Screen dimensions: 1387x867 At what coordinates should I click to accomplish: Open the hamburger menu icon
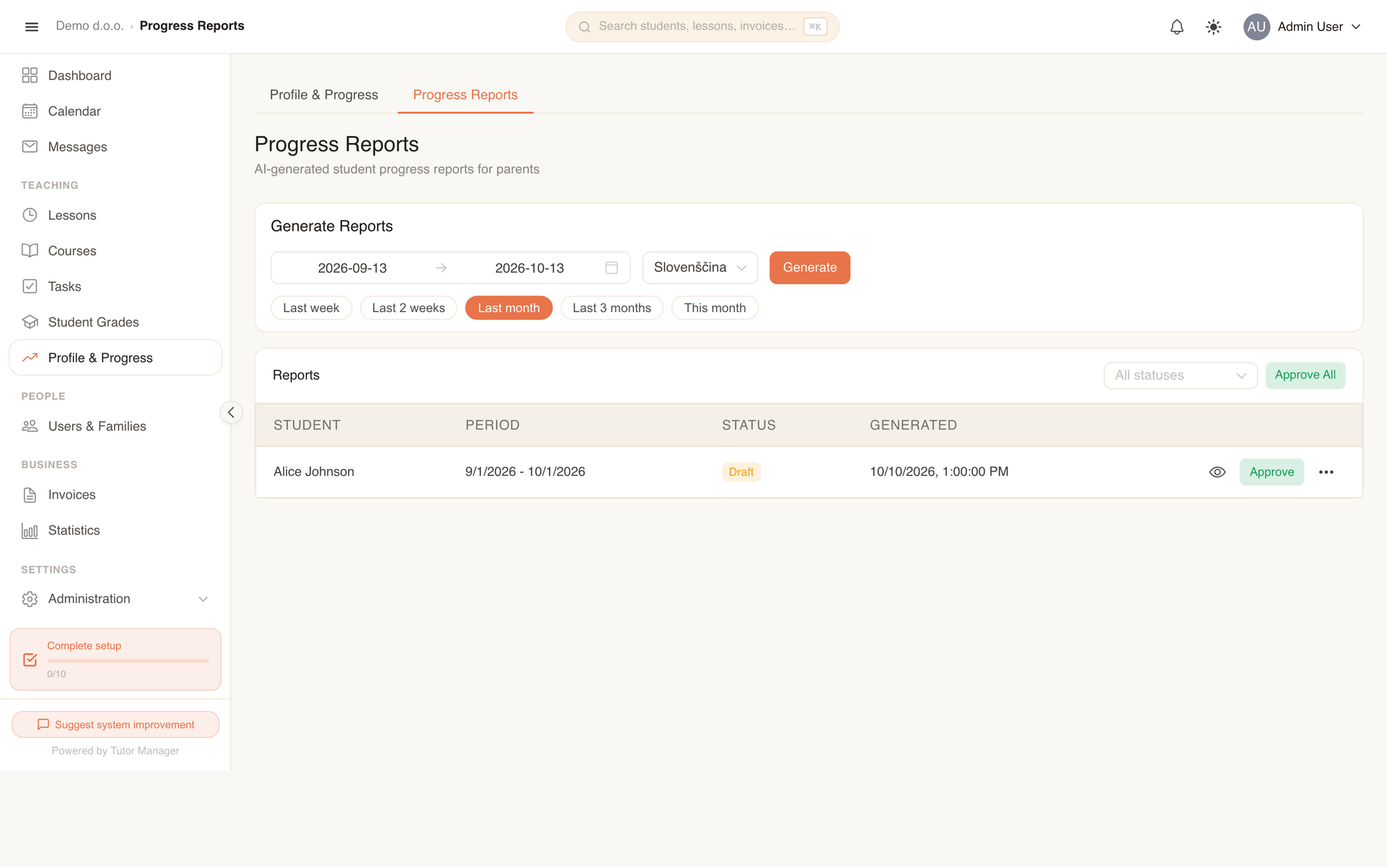[x=31, y=26]
